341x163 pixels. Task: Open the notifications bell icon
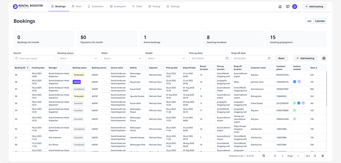click(x=280, y=6)
